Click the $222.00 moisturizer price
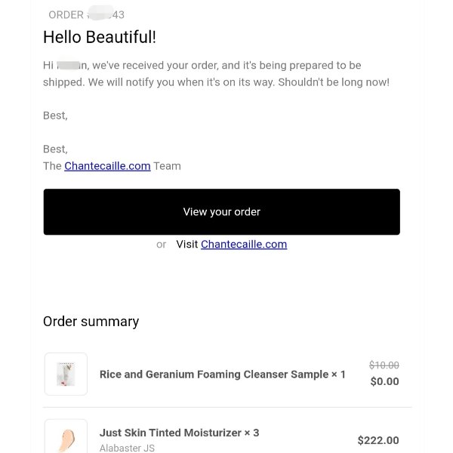Screen dimensions: 453x453 pos(378,440)
